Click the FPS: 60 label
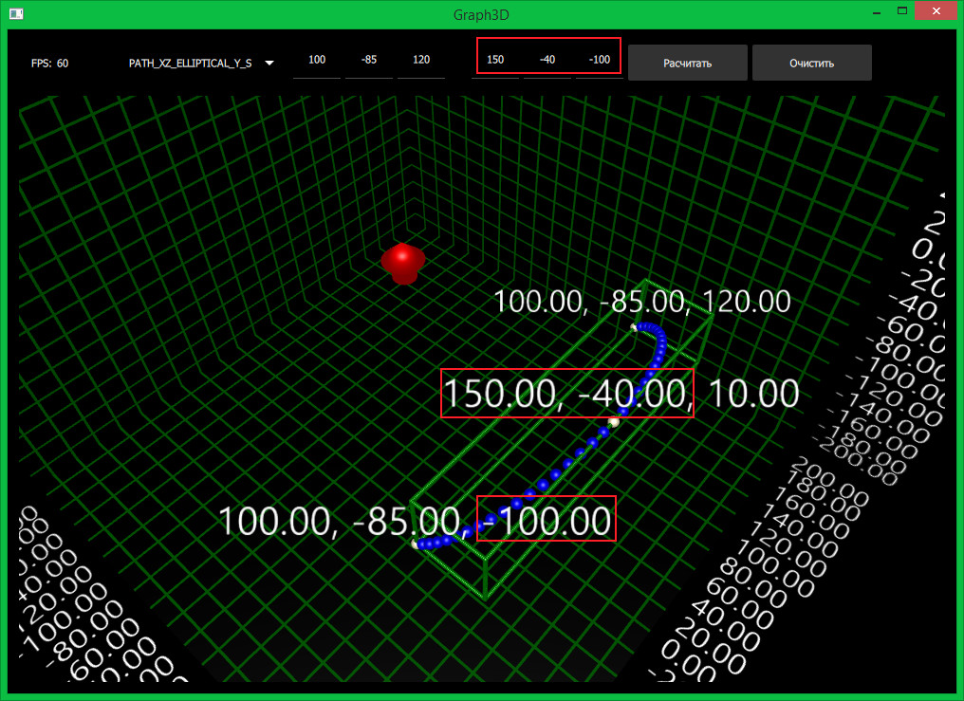 click(x=49, y=64)
